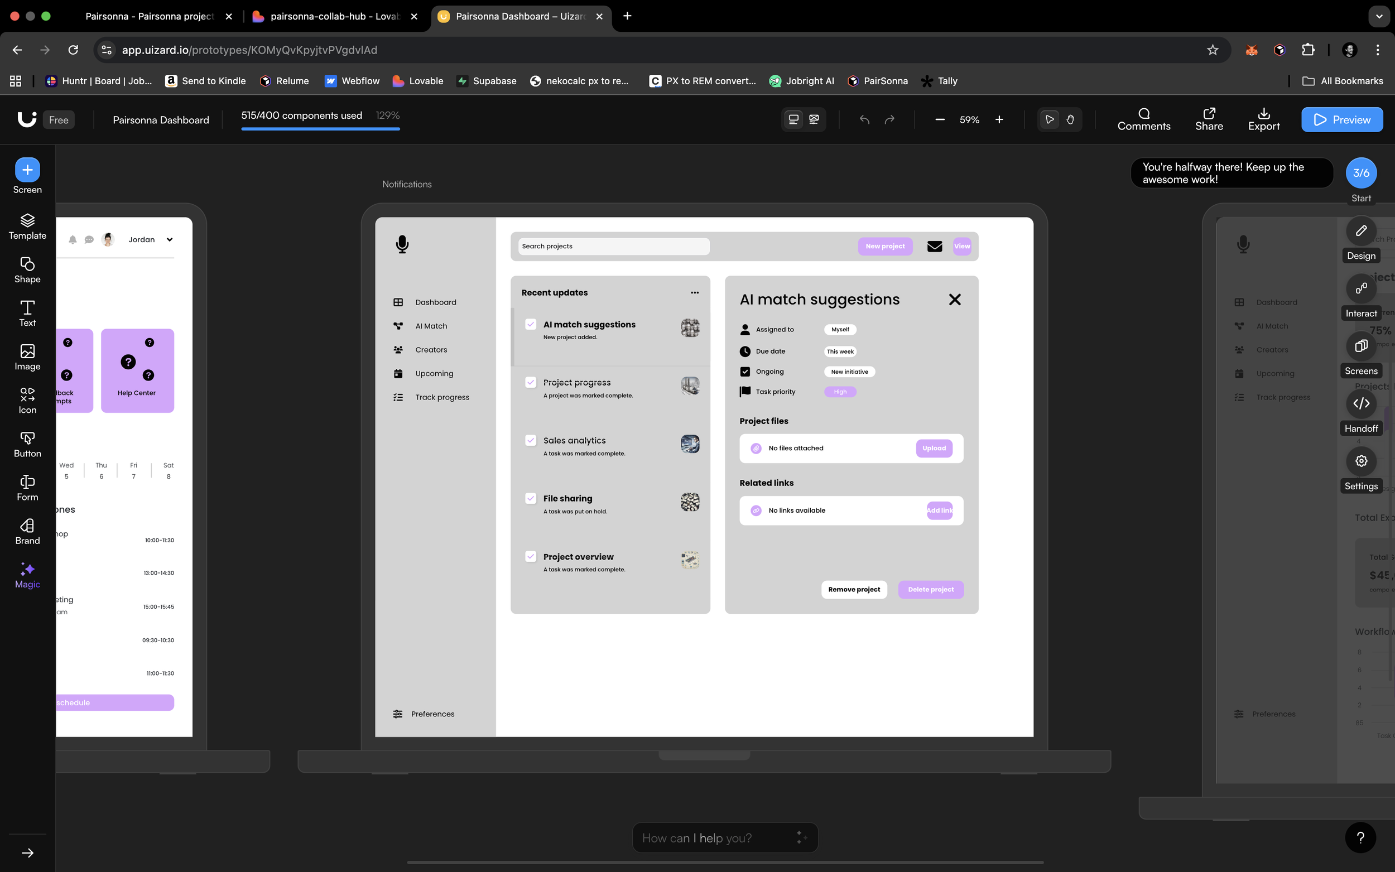This screenshot has height=872, width=1395.
Task: Open Recent updates three-dot menu
Action: click(694, 292)
